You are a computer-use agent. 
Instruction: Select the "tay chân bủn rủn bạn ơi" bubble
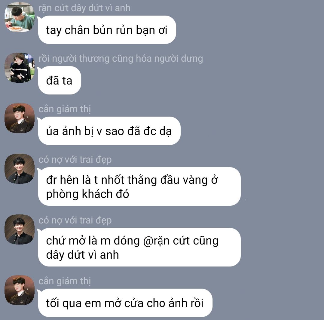107,30
